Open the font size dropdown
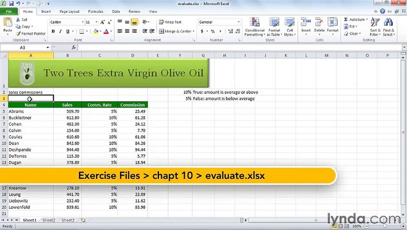The height and width of the screenshot is (230, 407). (97, 22)
